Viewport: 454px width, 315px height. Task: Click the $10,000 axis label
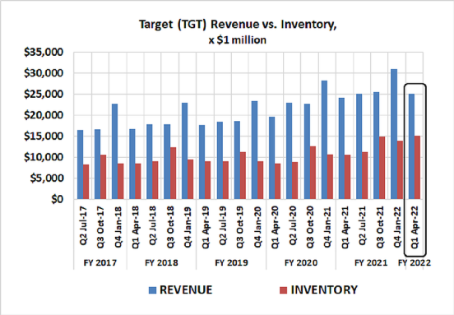tap(44, 157)
